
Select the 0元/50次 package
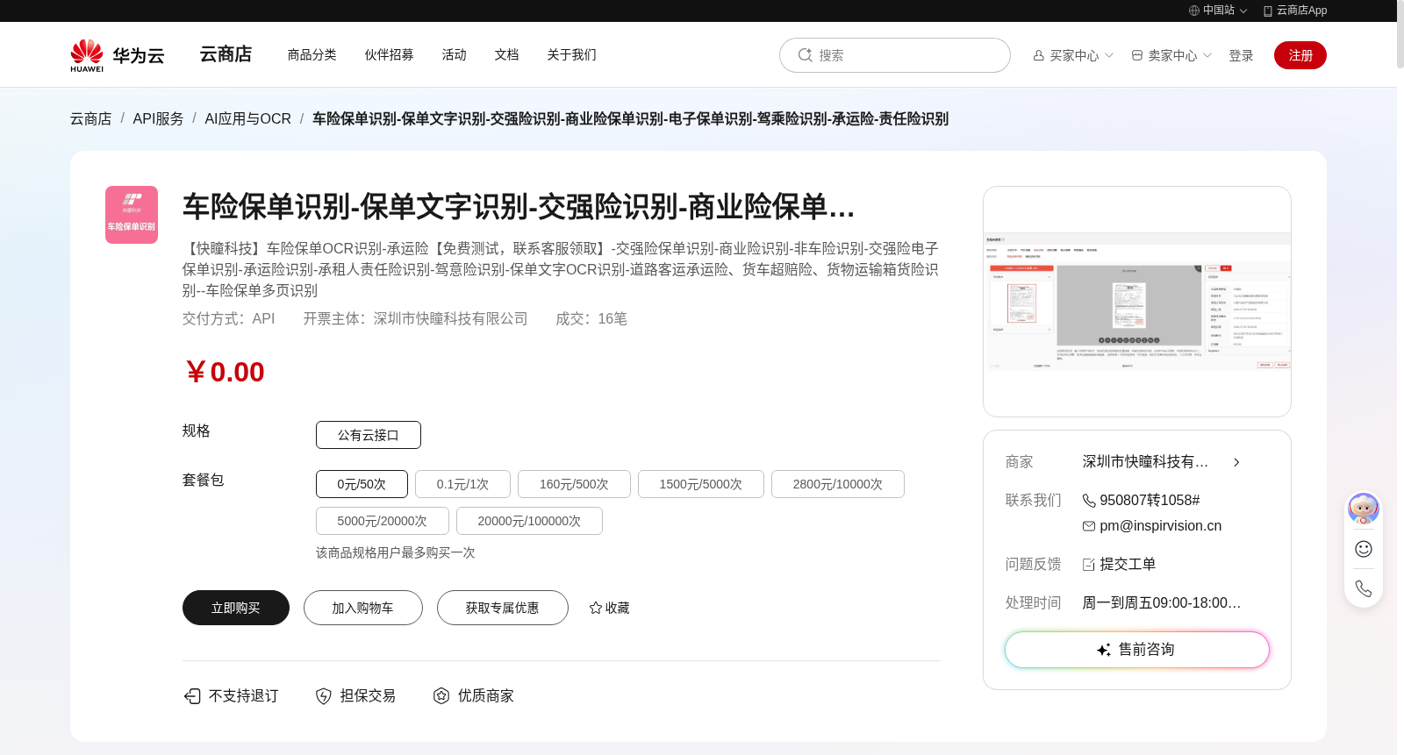point(362,484)
